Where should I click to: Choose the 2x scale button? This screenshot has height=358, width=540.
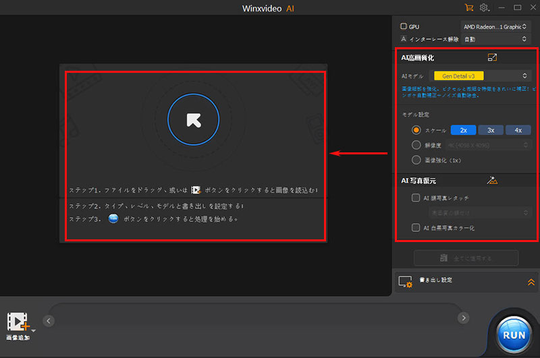pyautogui.click(x=463, y=130)
